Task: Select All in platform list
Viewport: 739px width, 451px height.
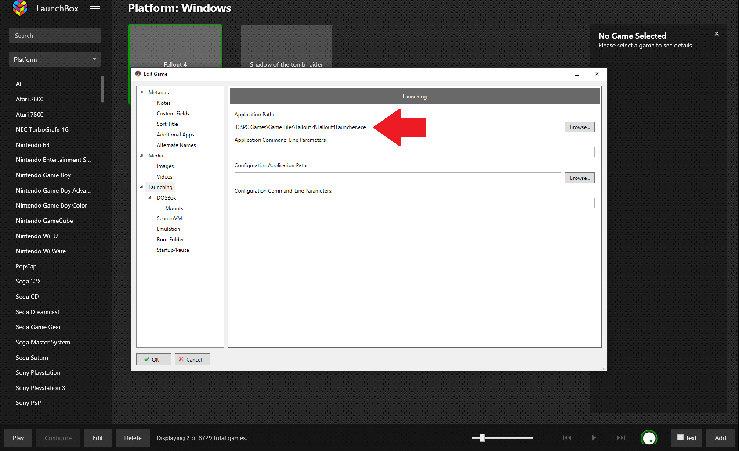Action: point(19,84)
